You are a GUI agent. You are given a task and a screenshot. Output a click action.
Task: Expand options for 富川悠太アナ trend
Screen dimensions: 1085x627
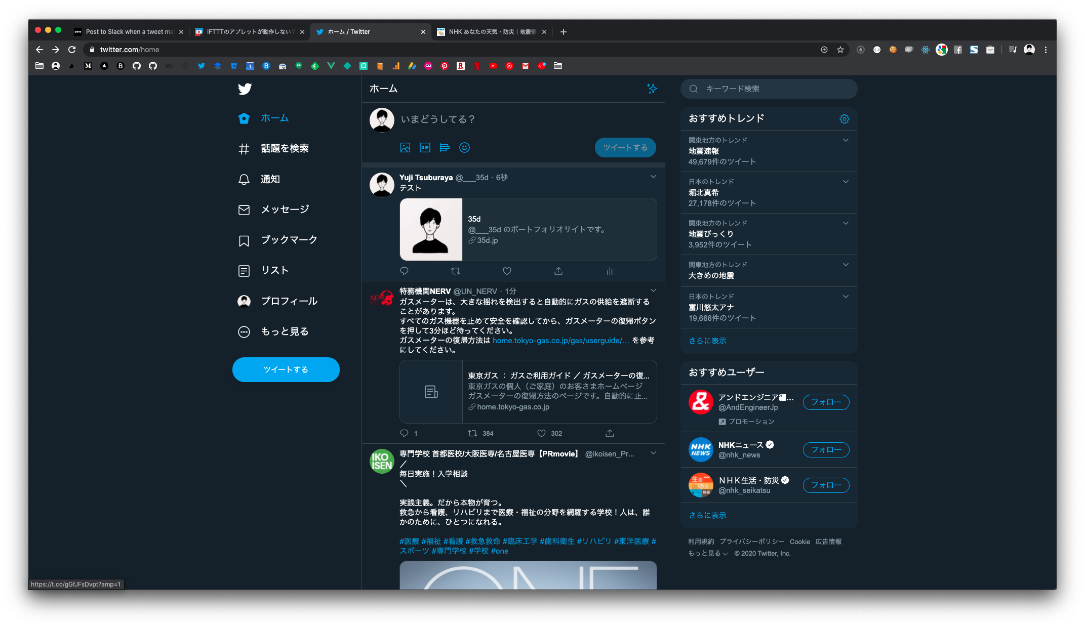[846, 297]
